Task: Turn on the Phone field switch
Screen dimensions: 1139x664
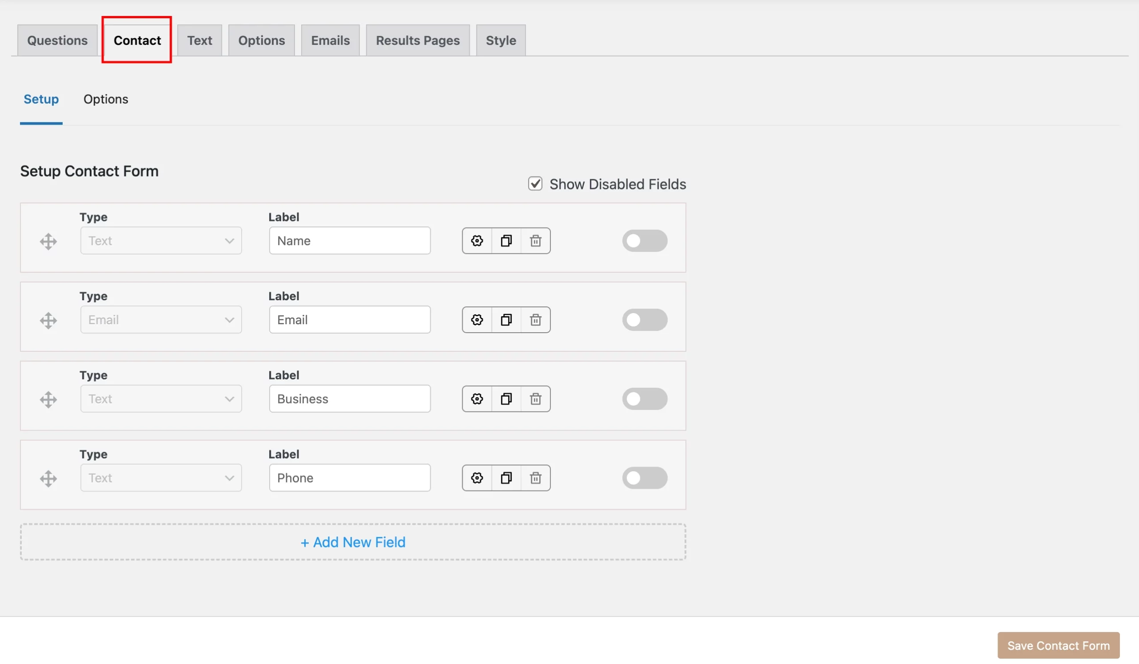Action: tap(645, 478)
